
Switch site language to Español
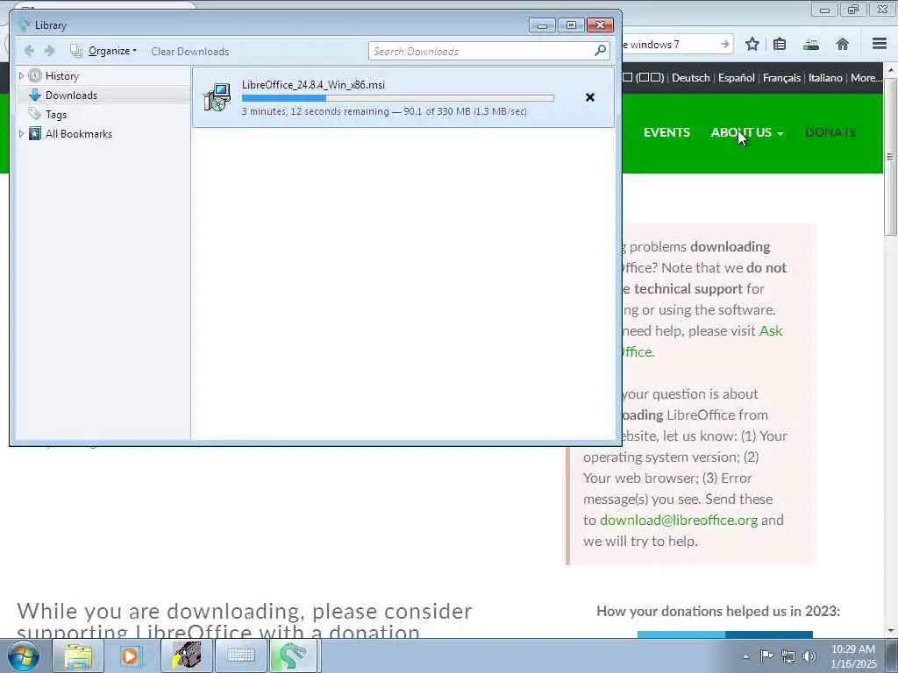point(737,78)
